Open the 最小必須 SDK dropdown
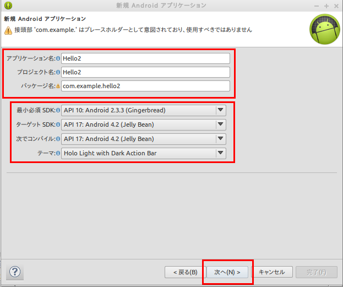The width and height of the screenshot is (343, 287). (144, 110)
